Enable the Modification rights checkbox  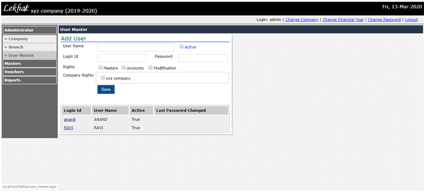(151, 68)
